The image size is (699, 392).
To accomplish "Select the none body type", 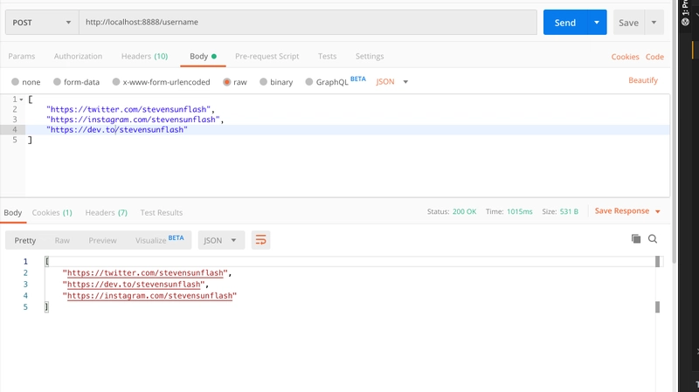I will (x=15, y=82).
